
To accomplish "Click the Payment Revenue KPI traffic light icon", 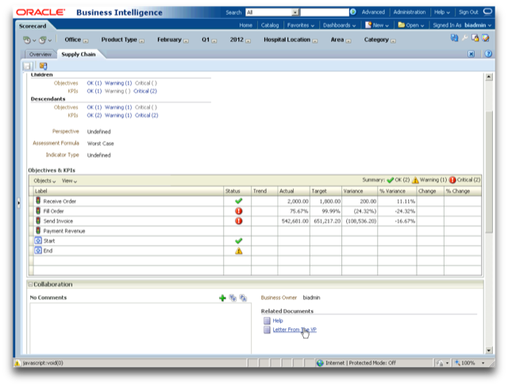I will 38,231.
